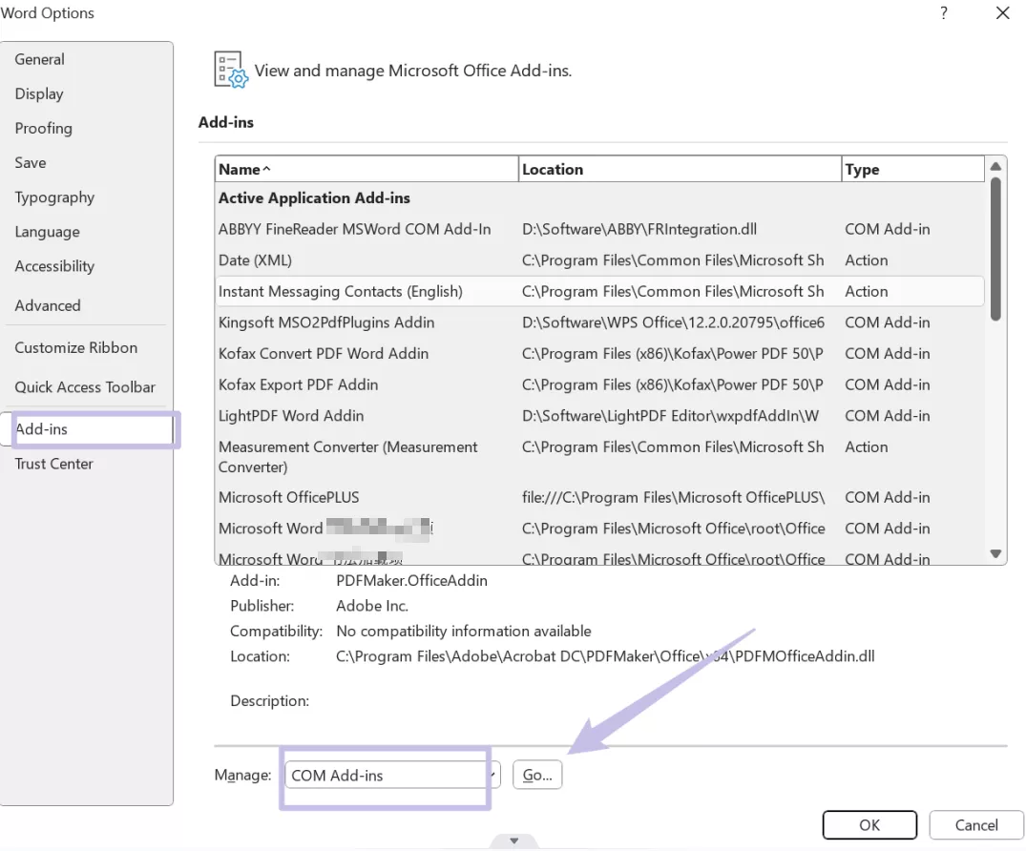Dismiss the dialog with Cancel

tap(976, 824)
